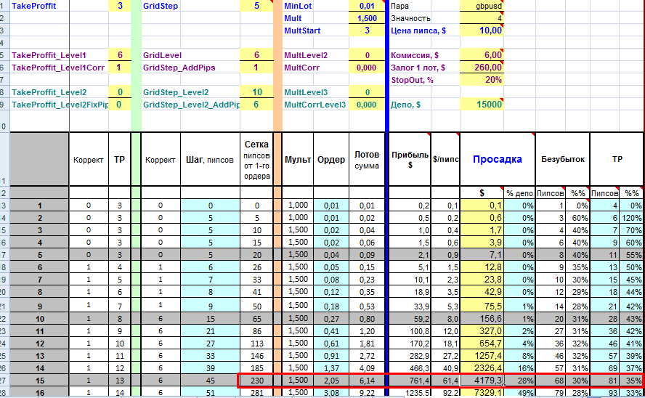This screenshot has height=398, width=645.
Task: Click the MultStart label cell
Action: (302, 31)
